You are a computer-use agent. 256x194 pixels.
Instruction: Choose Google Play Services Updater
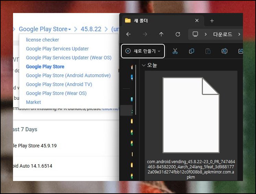point(57,49)
